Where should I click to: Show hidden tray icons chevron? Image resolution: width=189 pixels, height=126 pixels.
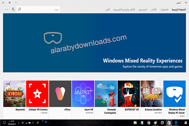[33, 123]
